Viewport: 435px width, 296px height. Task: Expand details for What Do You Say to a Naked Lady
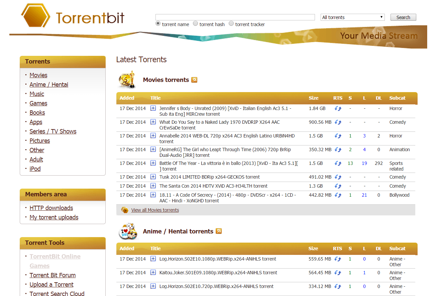[153, 122]
